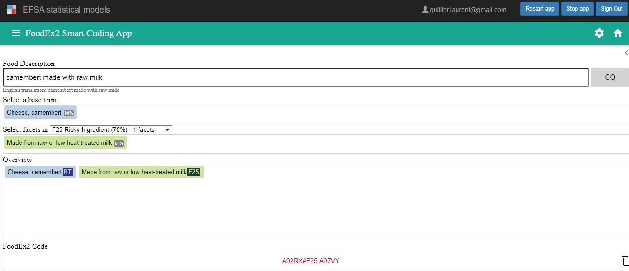Image resolution: width=629 pixels, height=271 pixels.
Task: Click the EFSA statistical models logo
Action: click(11, 9)
